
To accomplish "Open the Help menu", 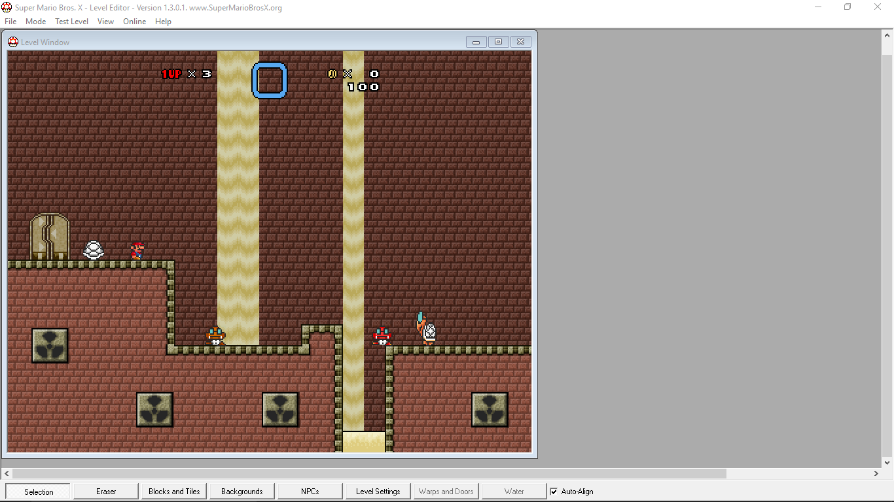I will [163, 22].
